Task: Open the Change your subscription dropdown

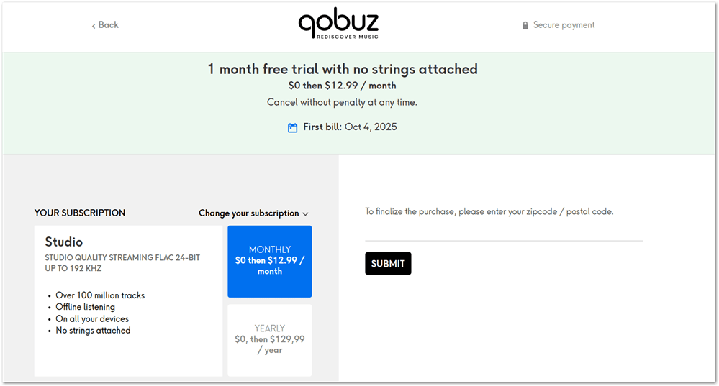Action: 249,213
